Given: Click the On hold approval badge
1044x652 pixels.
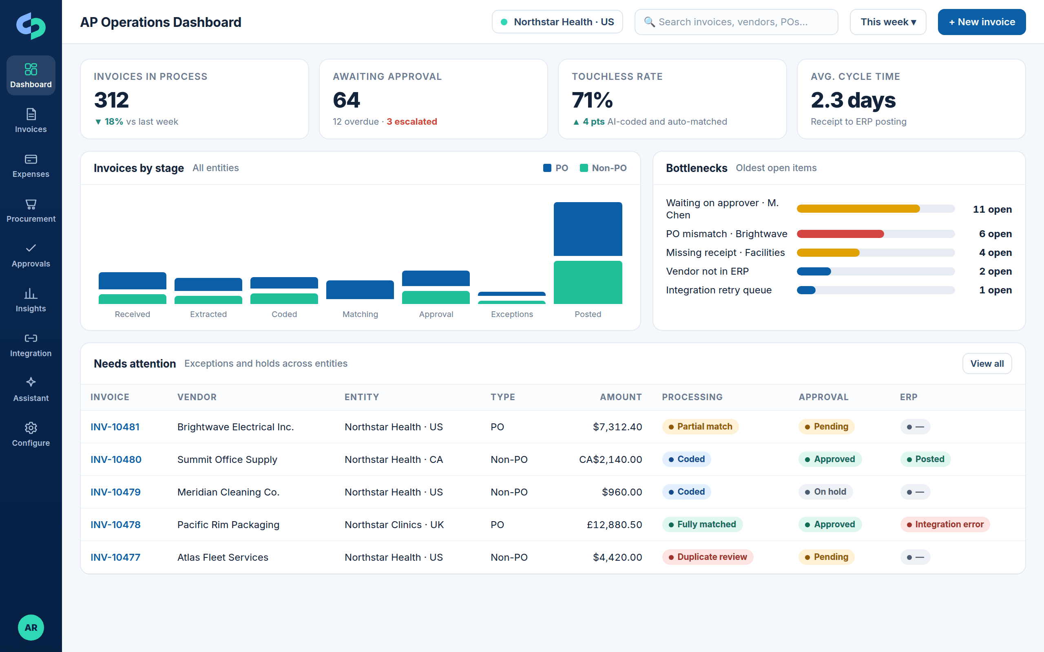Looking at the screenshot, I should pyautogui.click(x=825, y=491).
